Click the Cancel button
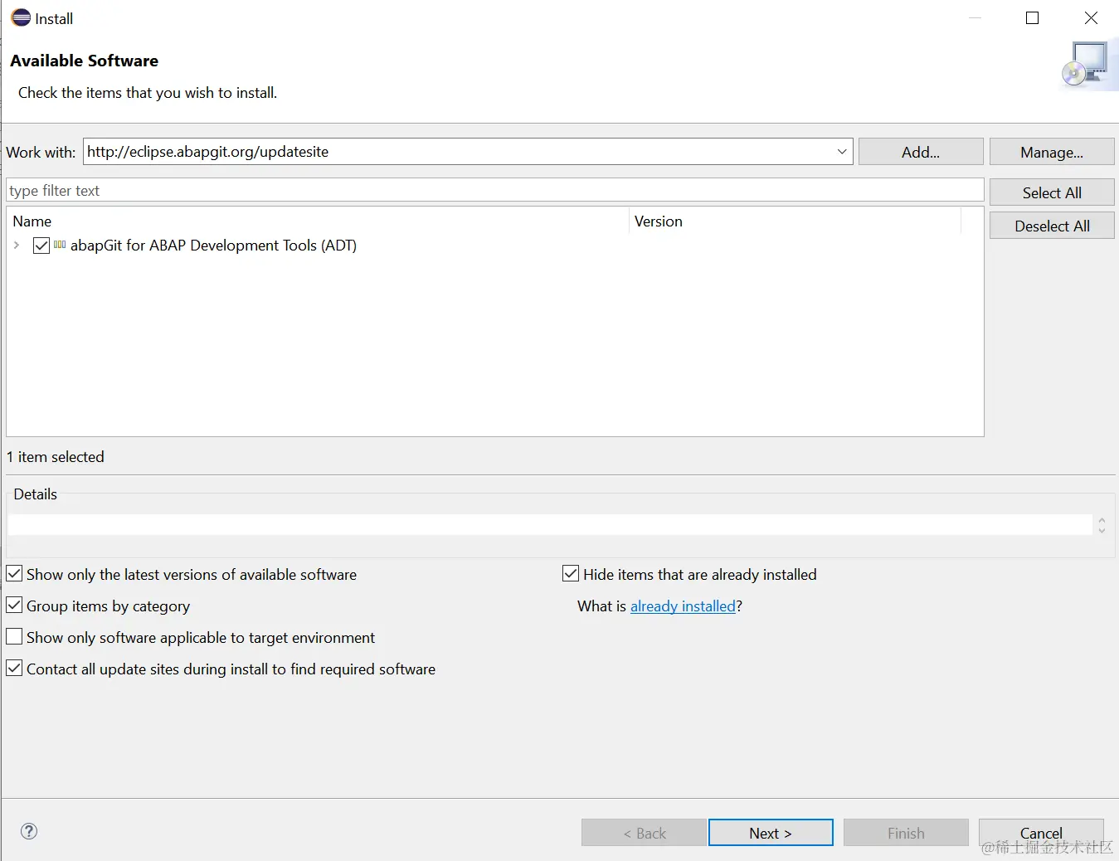Screen dimensions: 1119x861 [1041, 833]
